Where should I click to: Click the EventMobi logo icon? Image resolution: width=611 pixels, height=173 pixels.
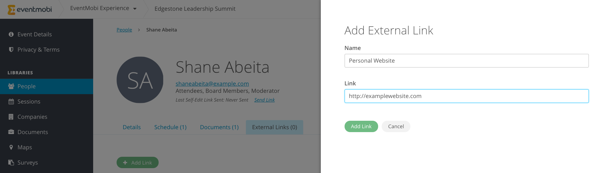coord(11,10)
